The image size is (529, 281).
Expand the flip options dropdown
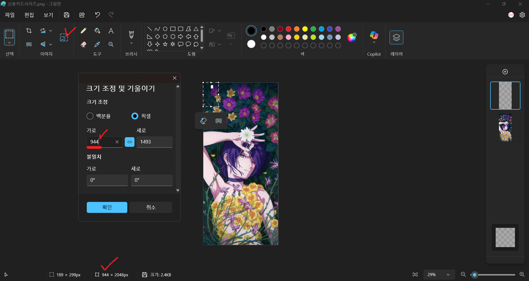pyautogui.click(x=50, y=44)
